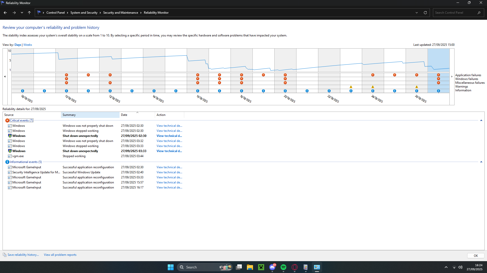Sort the list by Summary column

[90, 115]
